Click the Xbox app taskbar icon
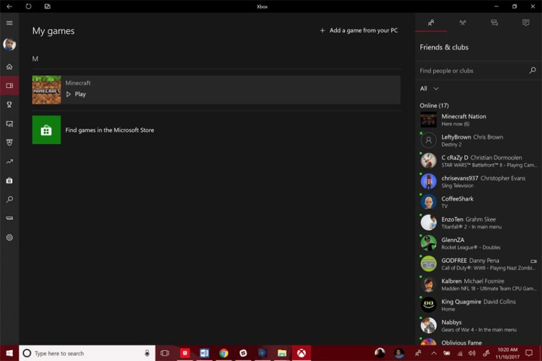 (302, 353)
